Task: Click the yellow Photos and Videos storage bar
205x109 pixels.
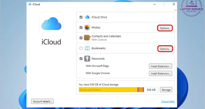Action: point(108,90)
